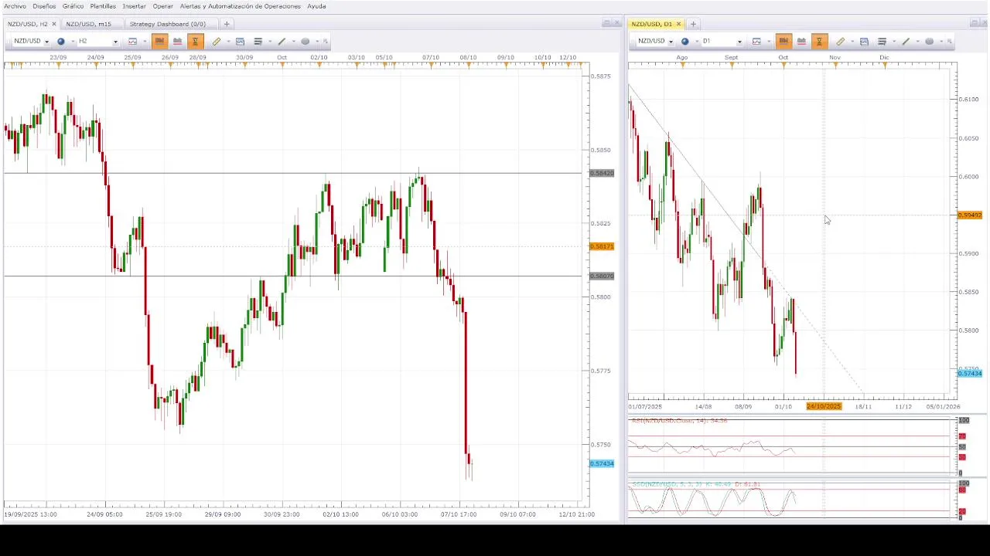Click pin icon ending D1 toolbar
The height and width of the screenshot is (556, 990).
pos(950,42)
